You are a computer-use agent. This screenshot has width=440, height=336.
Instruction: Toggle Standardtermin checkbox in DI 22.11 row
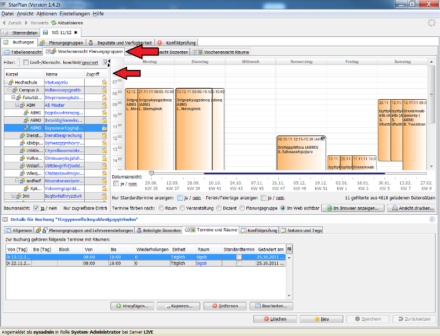point(239,263)
